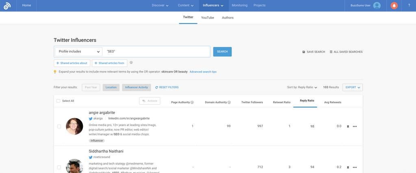Tick the checkbox beside angie argabrite

pos(59,126)
